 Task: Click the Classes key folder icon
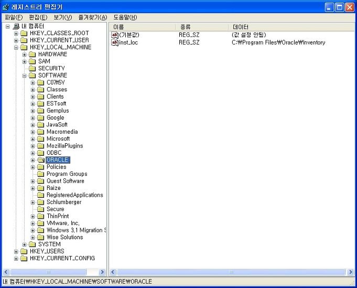[41, 90]
